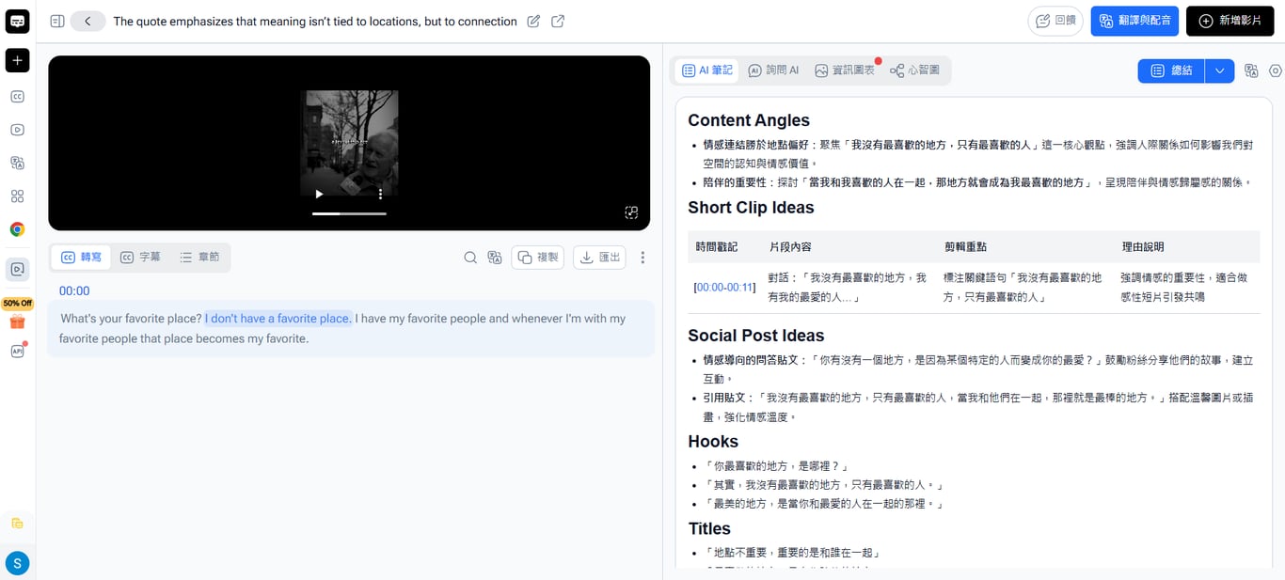1285x580 pixels.
Task: Expand the 總結 dropdown arrow
Action: coord(1220,71)
